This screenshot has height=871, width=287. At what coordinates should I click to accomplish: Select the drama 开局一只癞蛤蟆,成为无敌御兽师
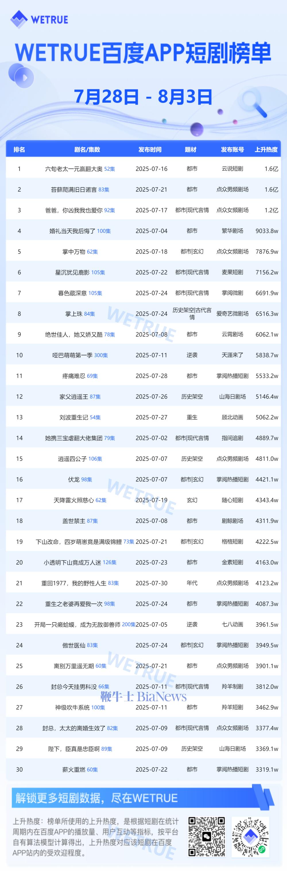tap(77, 624)
